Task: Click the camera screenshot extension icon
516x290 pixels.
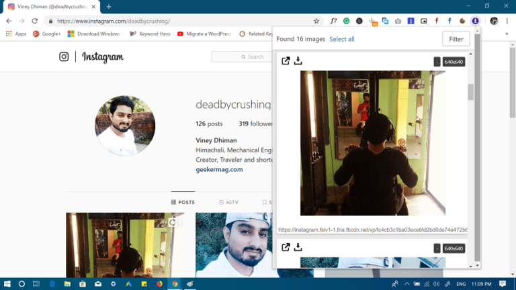Action: point(398,21)
